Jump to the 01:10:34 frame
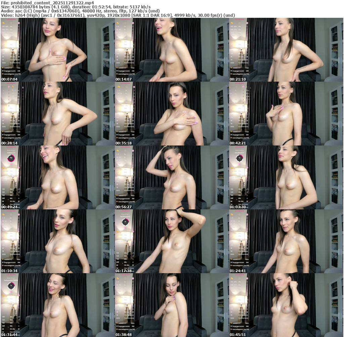The image size is (344, 337). (57, 241)
